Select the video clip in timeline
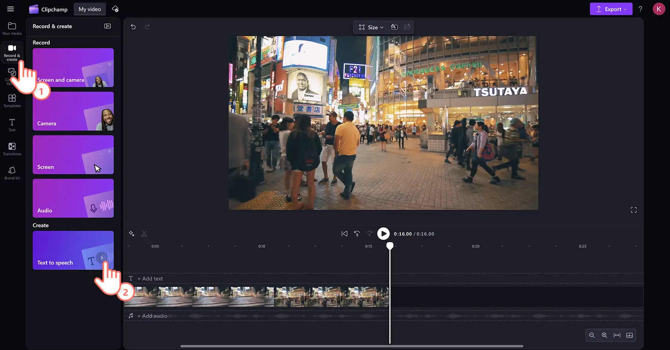The image size is (670, 350). [257, 297]
